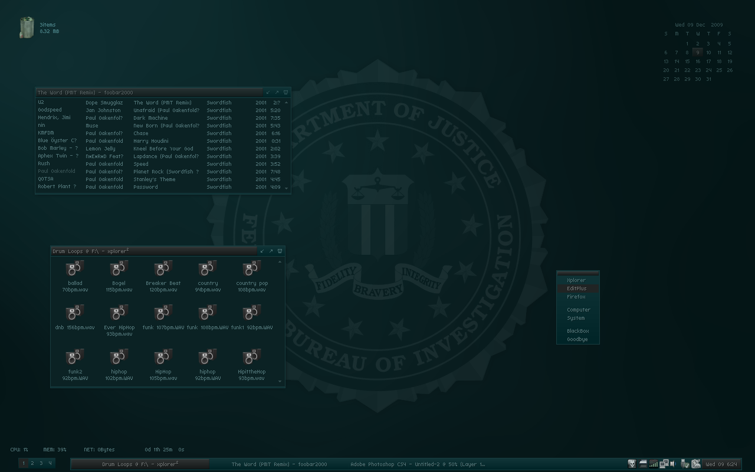The width and height of the screenshot is (755, 472).
Task: Open Firefox from the desktop menu
Action: click(x=578, y=297)
